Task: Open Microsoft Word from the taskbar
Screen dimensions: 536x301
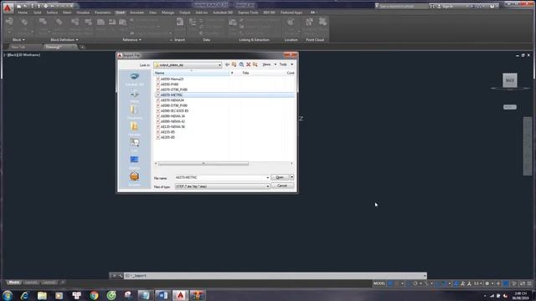Action: (163, 295)
